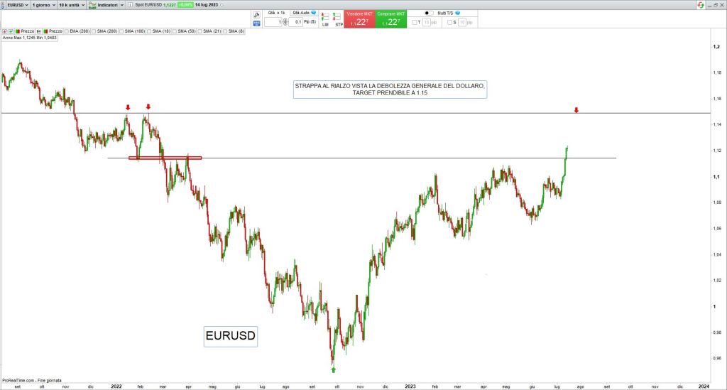Click the green 'Comprare MKT' button
727x390 pixels.
tap(391, 19)
